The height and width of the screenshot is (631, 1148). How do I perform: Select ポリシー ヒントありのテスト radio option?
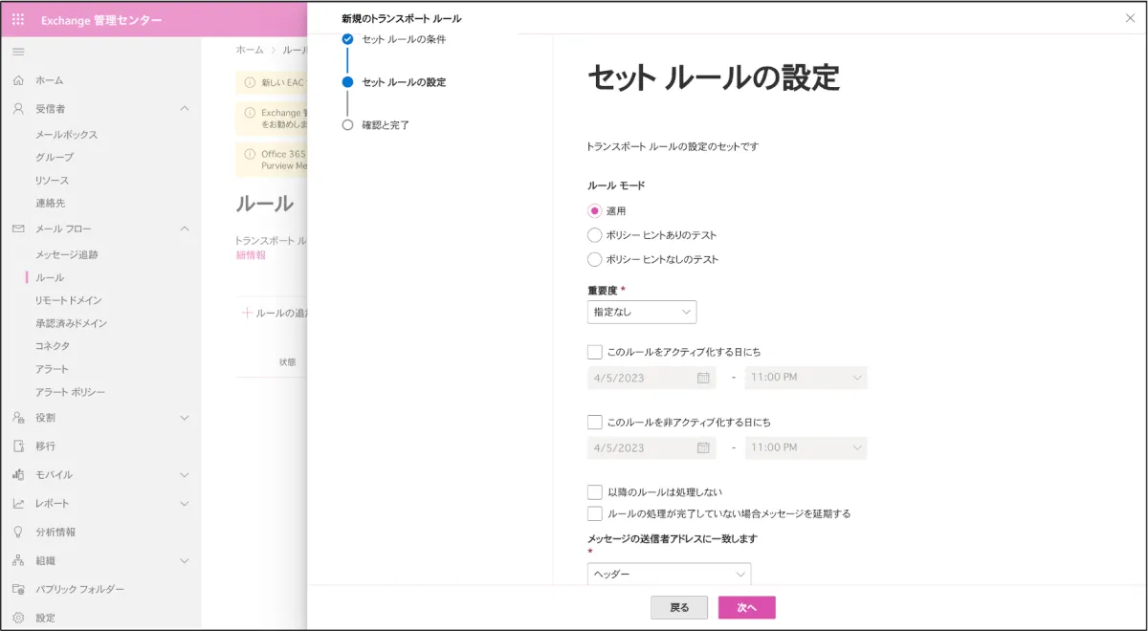tap(594, 235)
